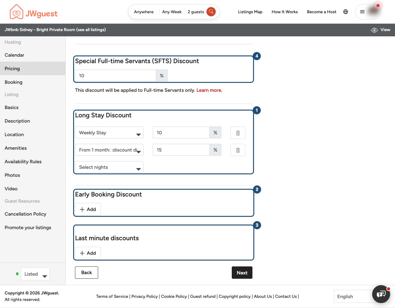
Task: Open Photos in the sidebar
Action: click(33, 175)
